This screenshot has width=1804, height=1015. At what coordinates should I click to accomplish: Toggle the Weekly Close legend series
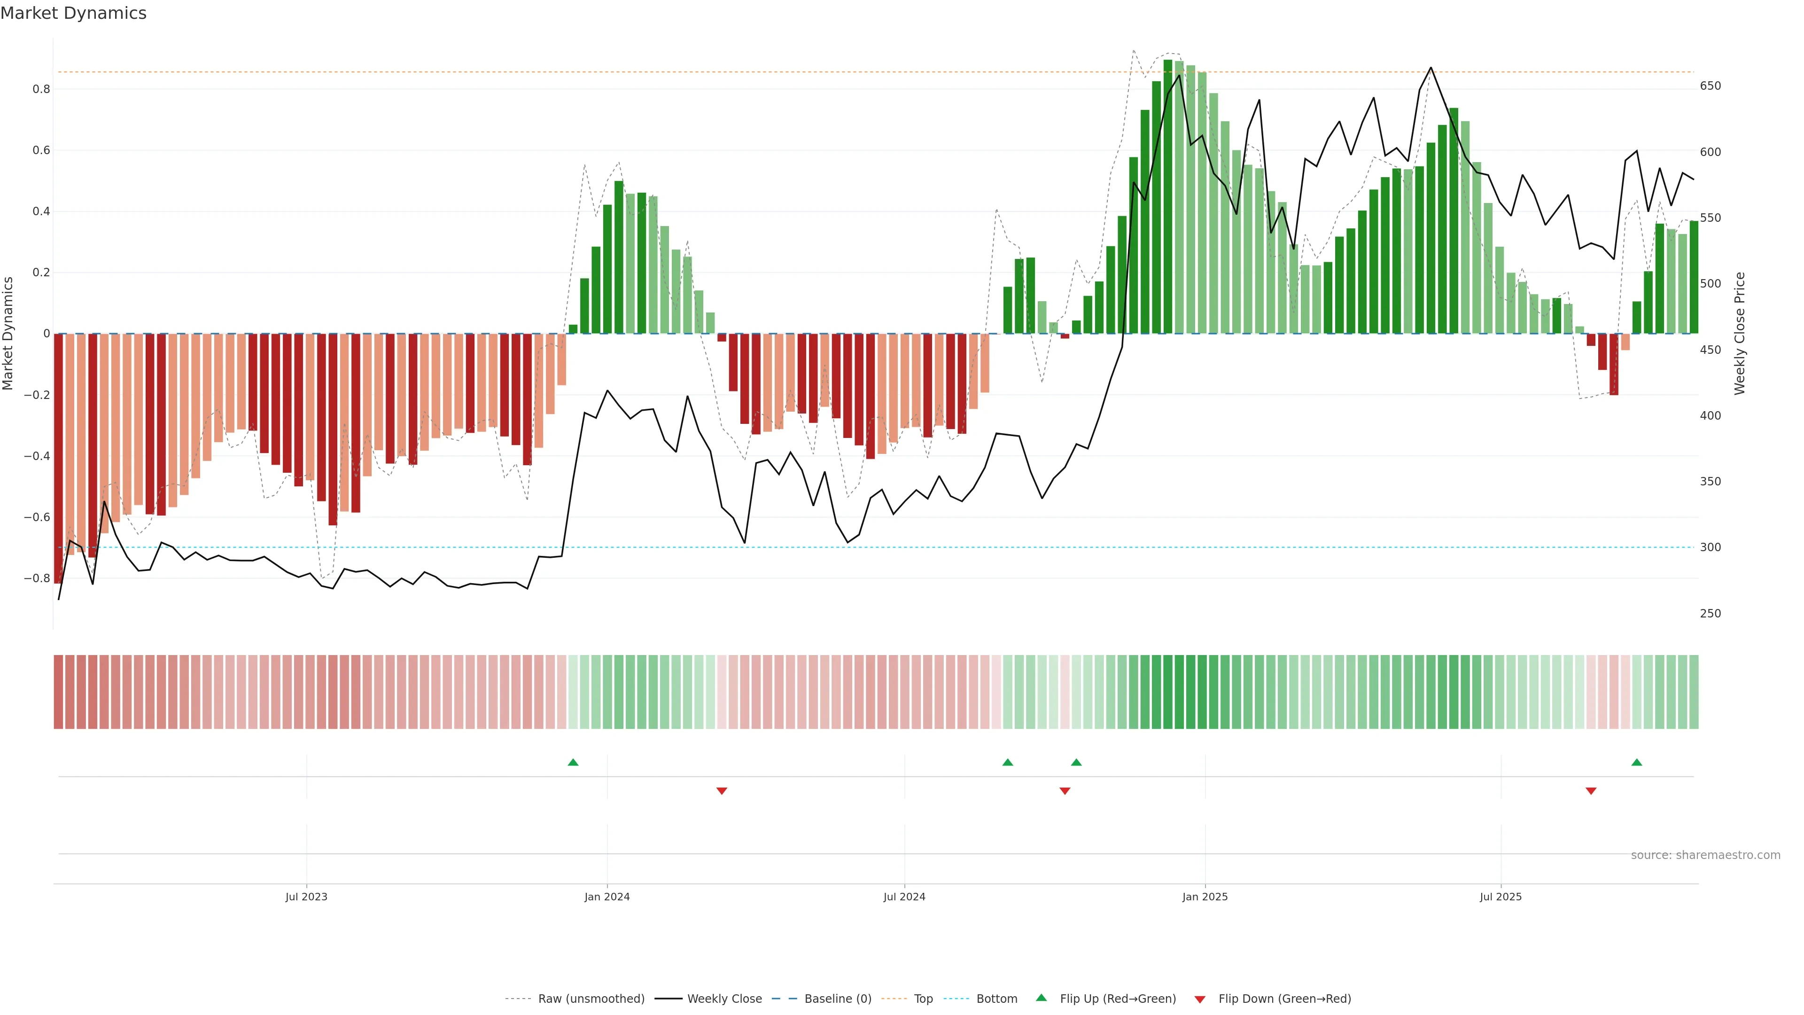coord(724,999)
